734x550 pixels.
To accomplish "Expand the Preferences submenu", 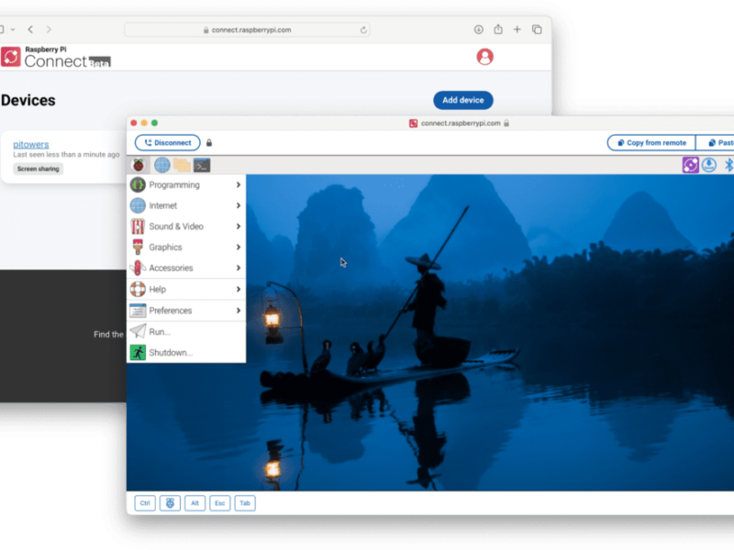I will 183,310.
